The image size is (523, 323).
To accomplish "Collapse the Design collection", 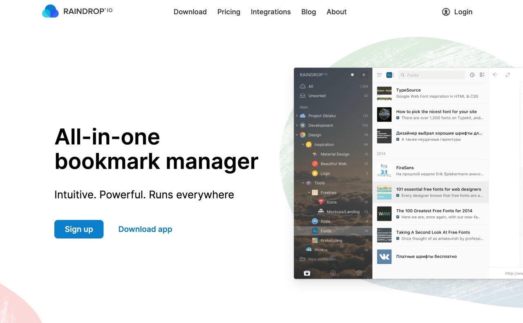I will 297,135.
